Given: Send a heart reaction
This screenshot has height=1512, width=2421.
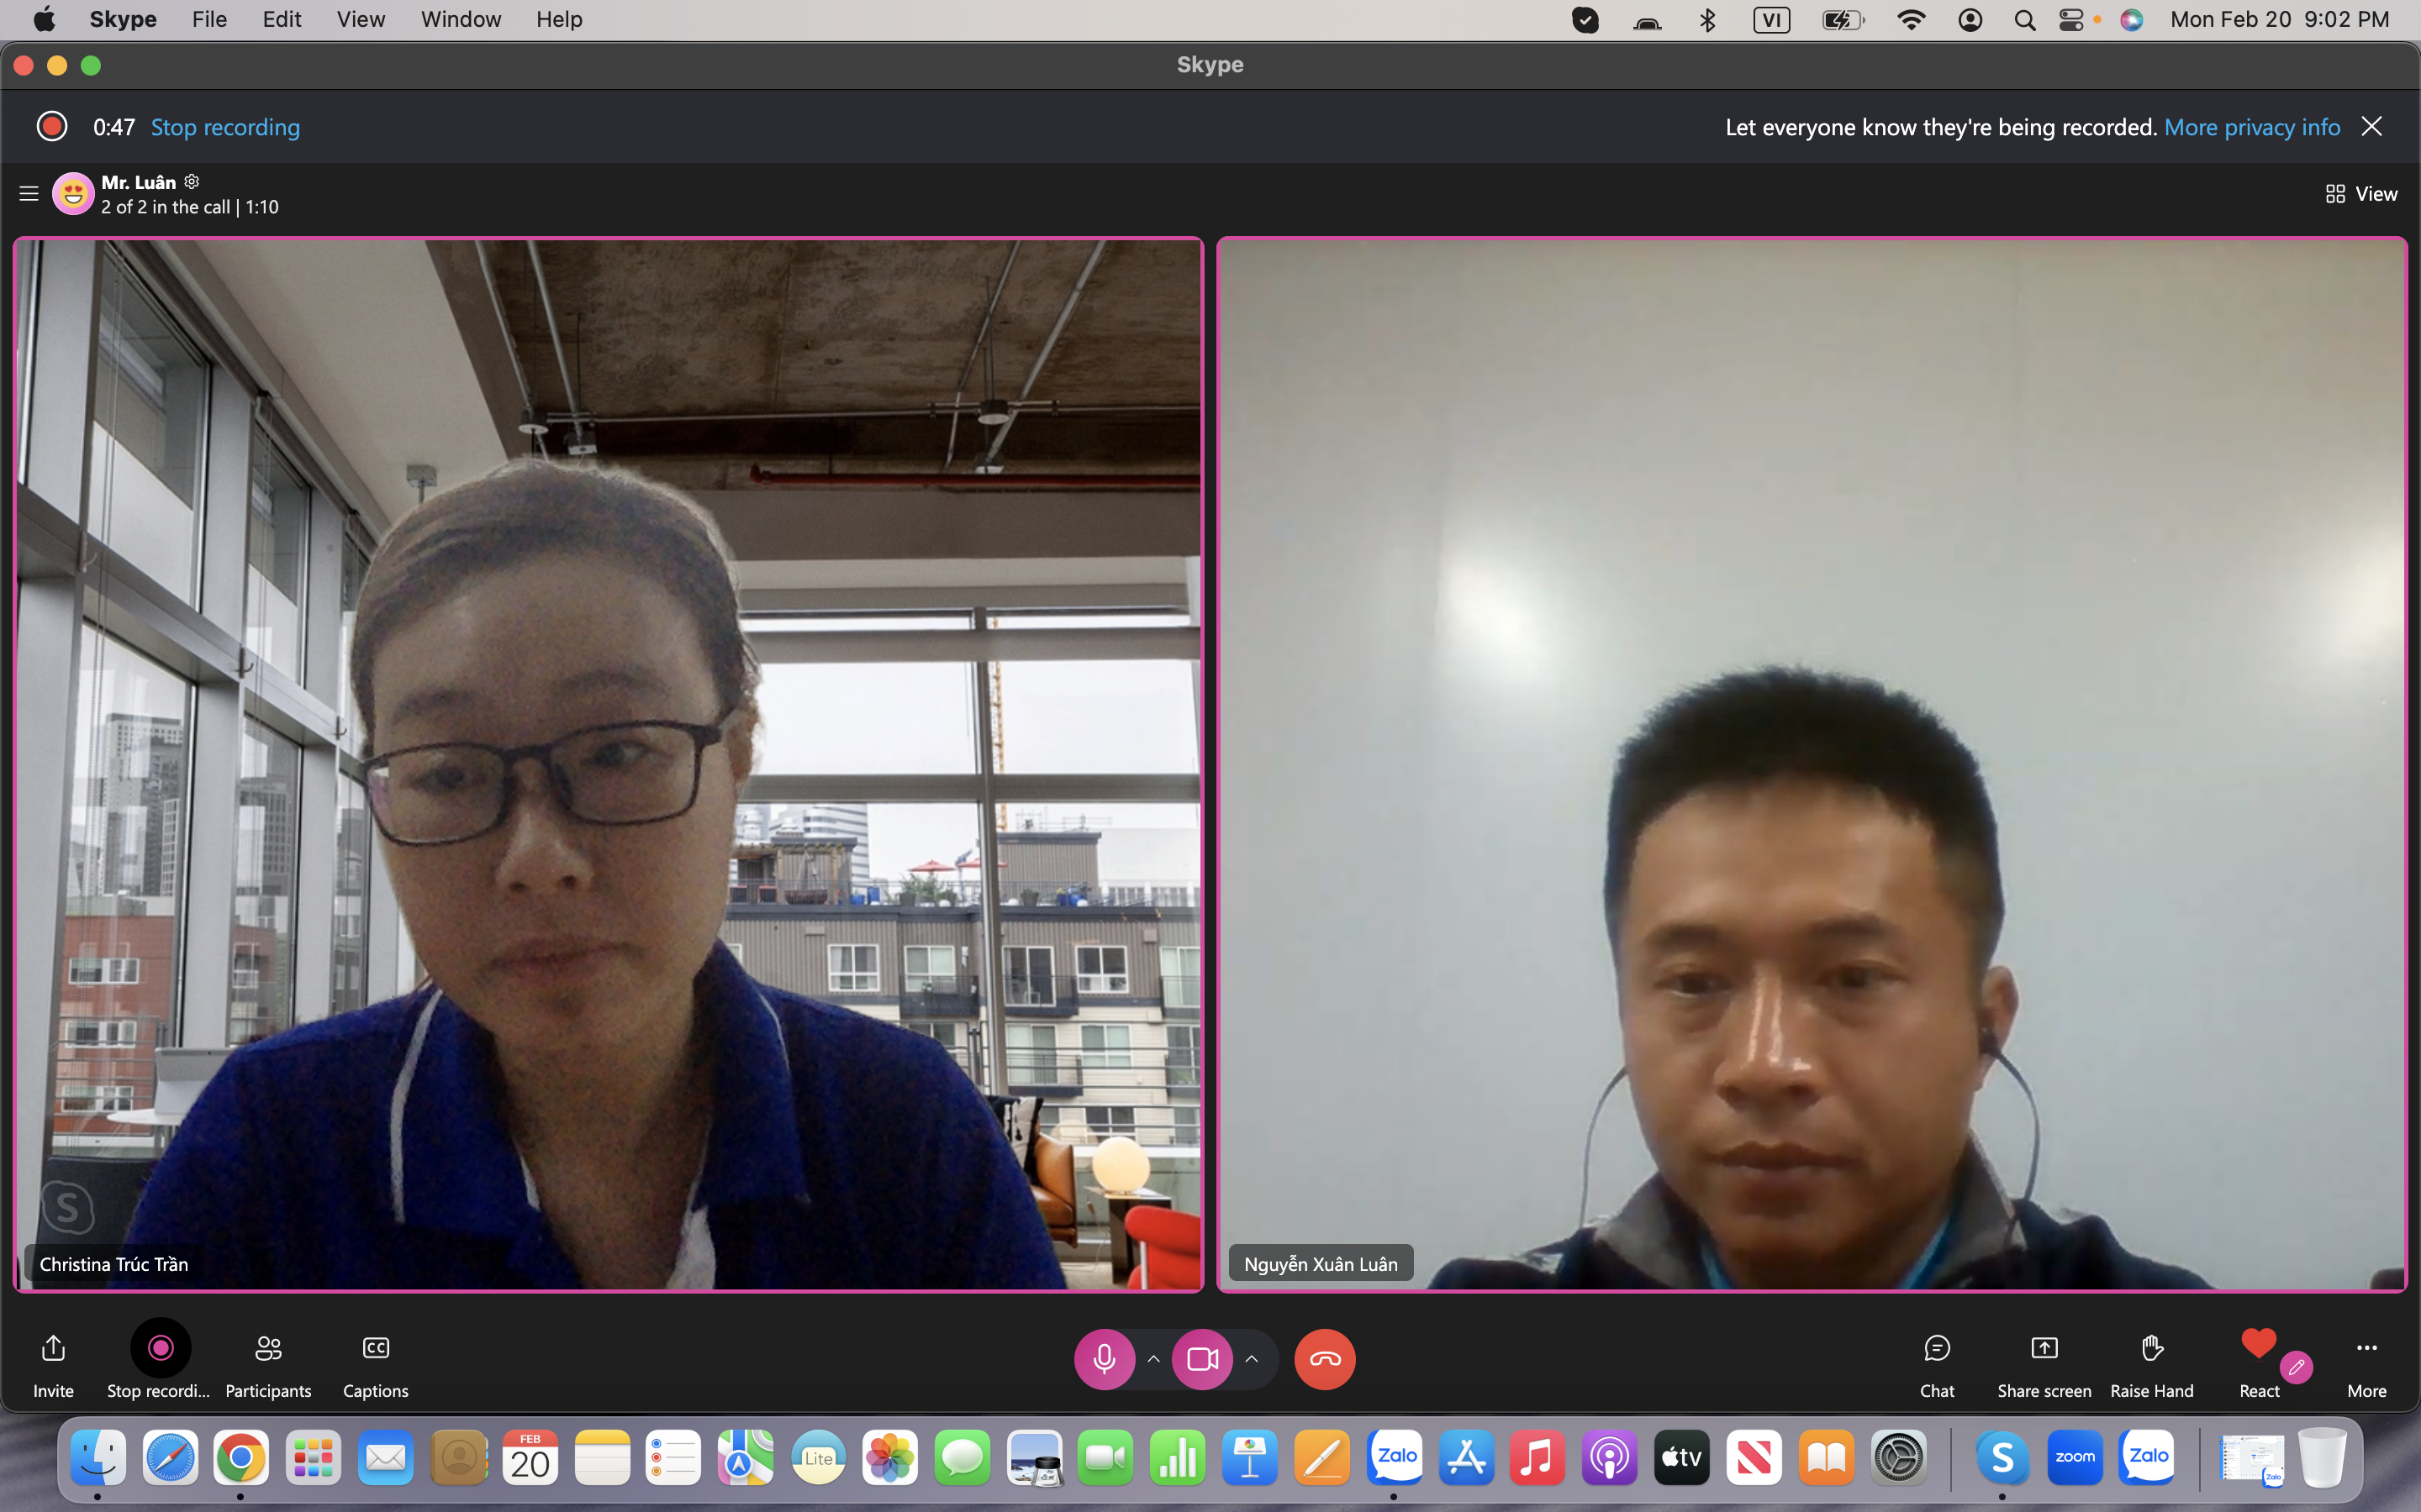Looking at the screenshot, I should click(2258, 1344).
